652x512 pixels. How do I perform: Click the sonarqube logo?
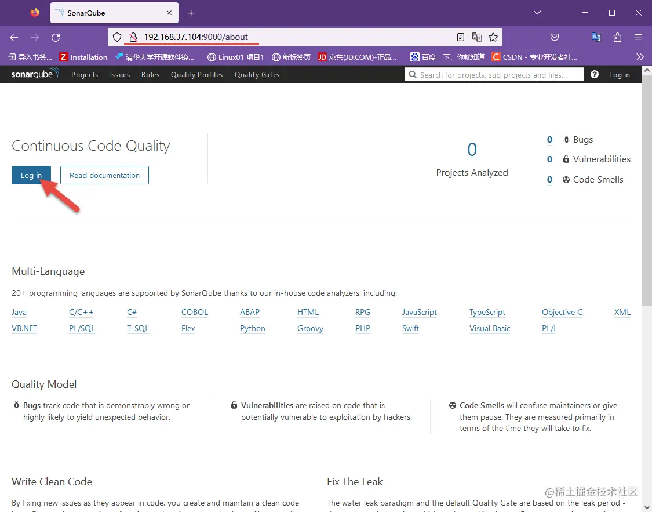(x=35, y=74)
